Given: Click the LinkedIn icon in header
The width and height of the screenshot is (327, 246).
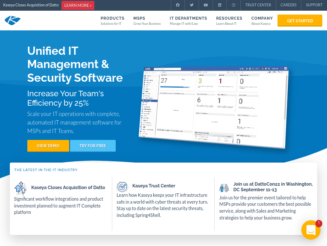Looking at the screenshot, I should coord(219,5).
